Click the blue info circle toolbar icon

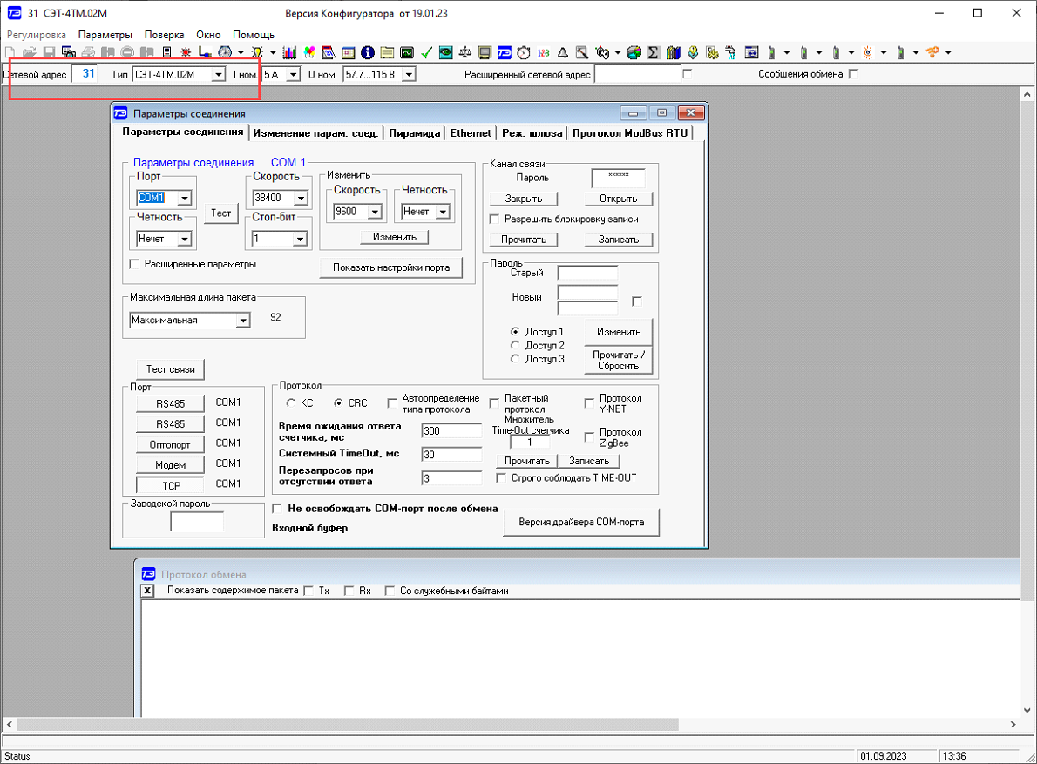[368, 52]
